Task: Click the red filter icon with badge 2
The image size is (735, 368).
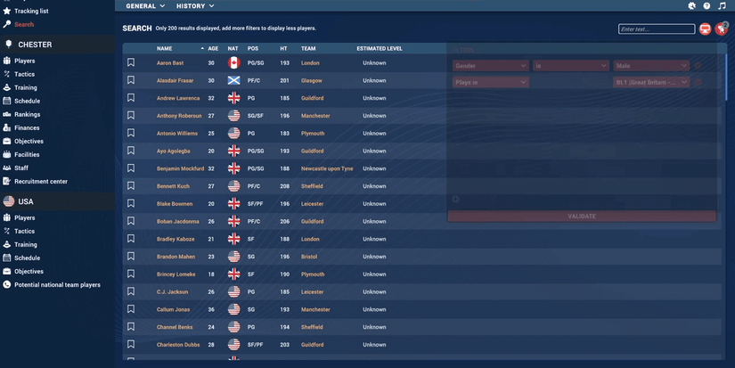Action: point(722,29)
